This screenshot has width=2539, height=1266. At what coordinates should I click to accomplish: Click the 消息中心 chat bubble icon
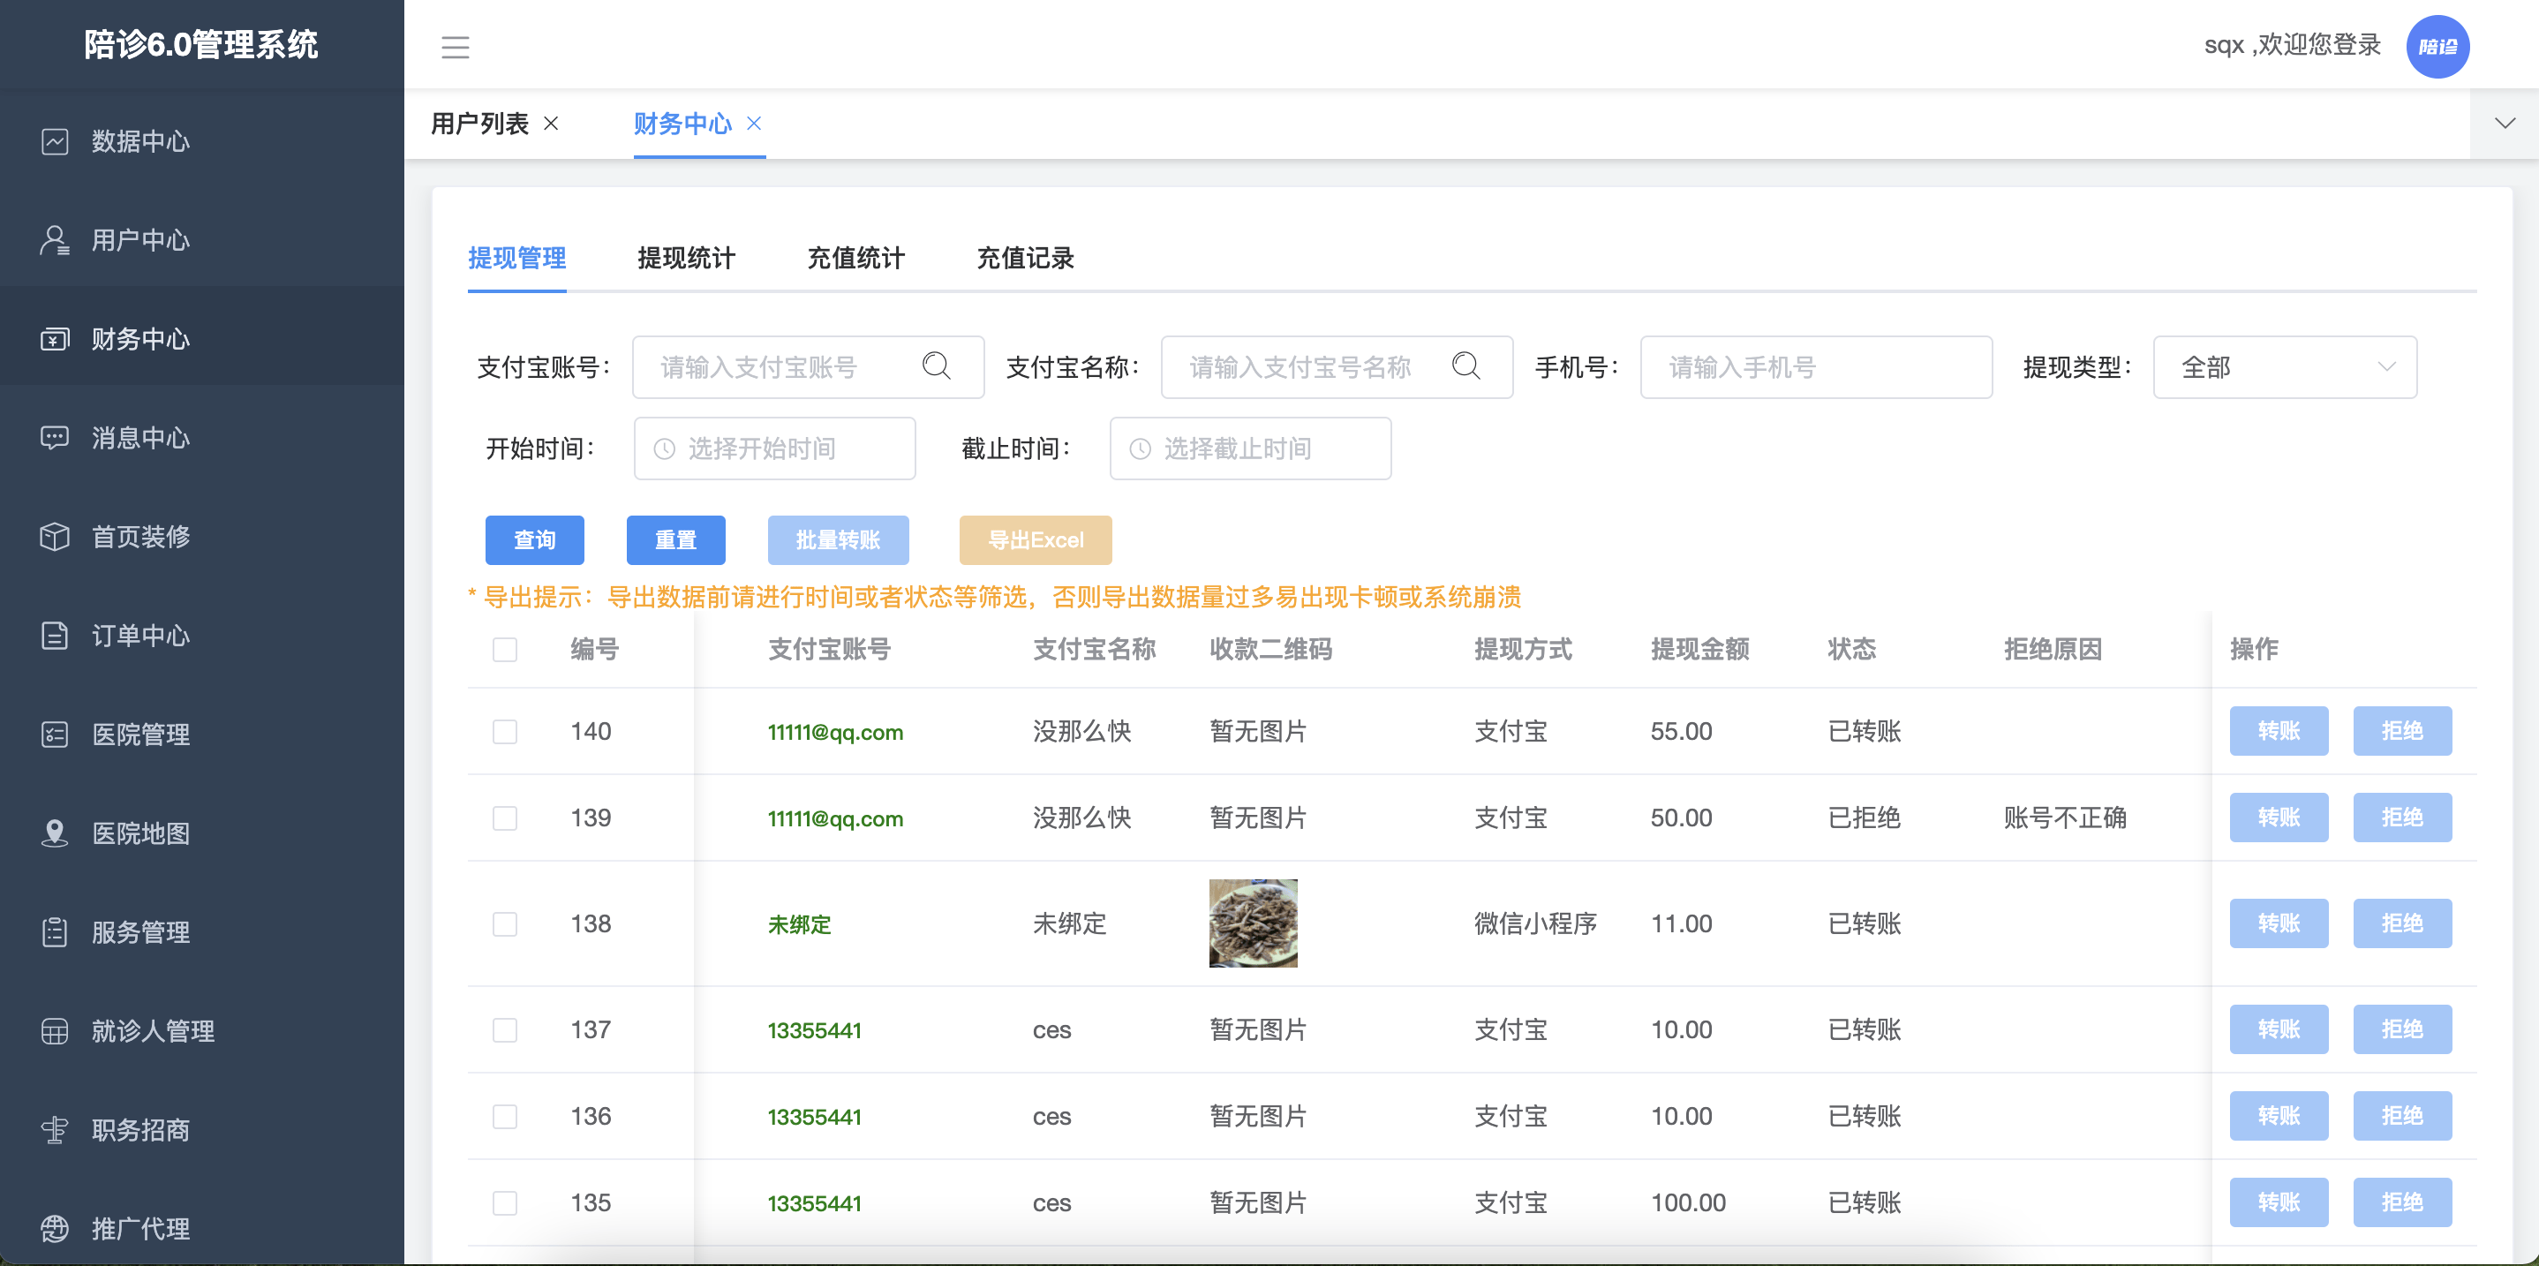point(54,437)
